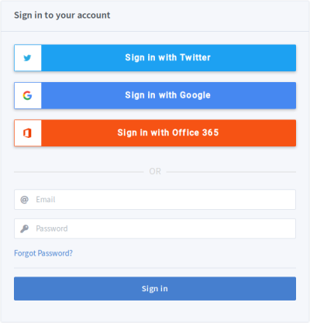Screen dimensions: 310x323
Task: Click the divider line right of OR
Action: (x=231, y=172)
